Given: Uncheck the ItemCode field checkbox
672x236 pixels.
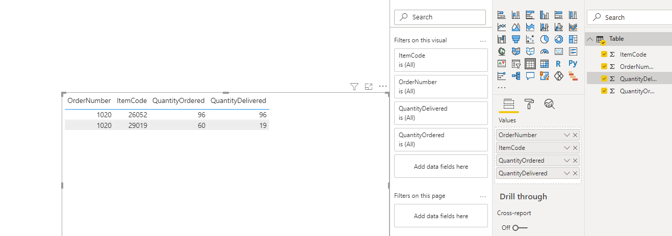Looking at the screenshot, I should pyautogui.click(x=604, y=54).
